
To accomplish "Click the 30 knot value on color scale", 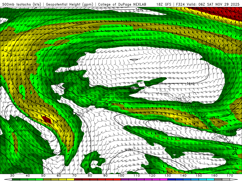I will tap(12, 176).
